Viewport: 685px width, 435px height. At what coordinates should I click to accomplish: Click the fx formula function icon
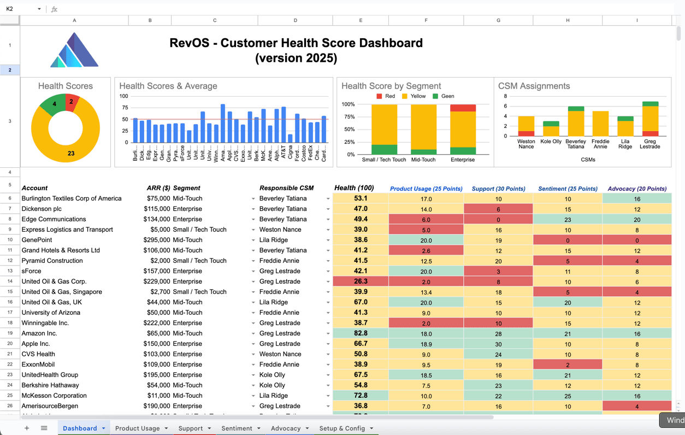click(54, 9)
